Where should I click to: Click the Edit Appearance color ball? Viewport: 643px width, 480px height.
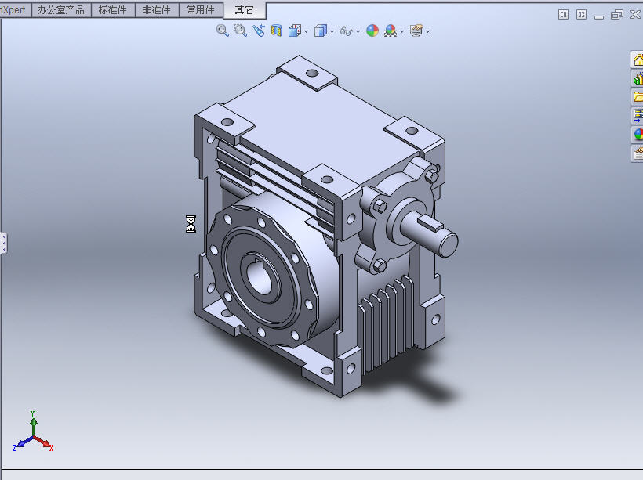click(x=372, y=31)
